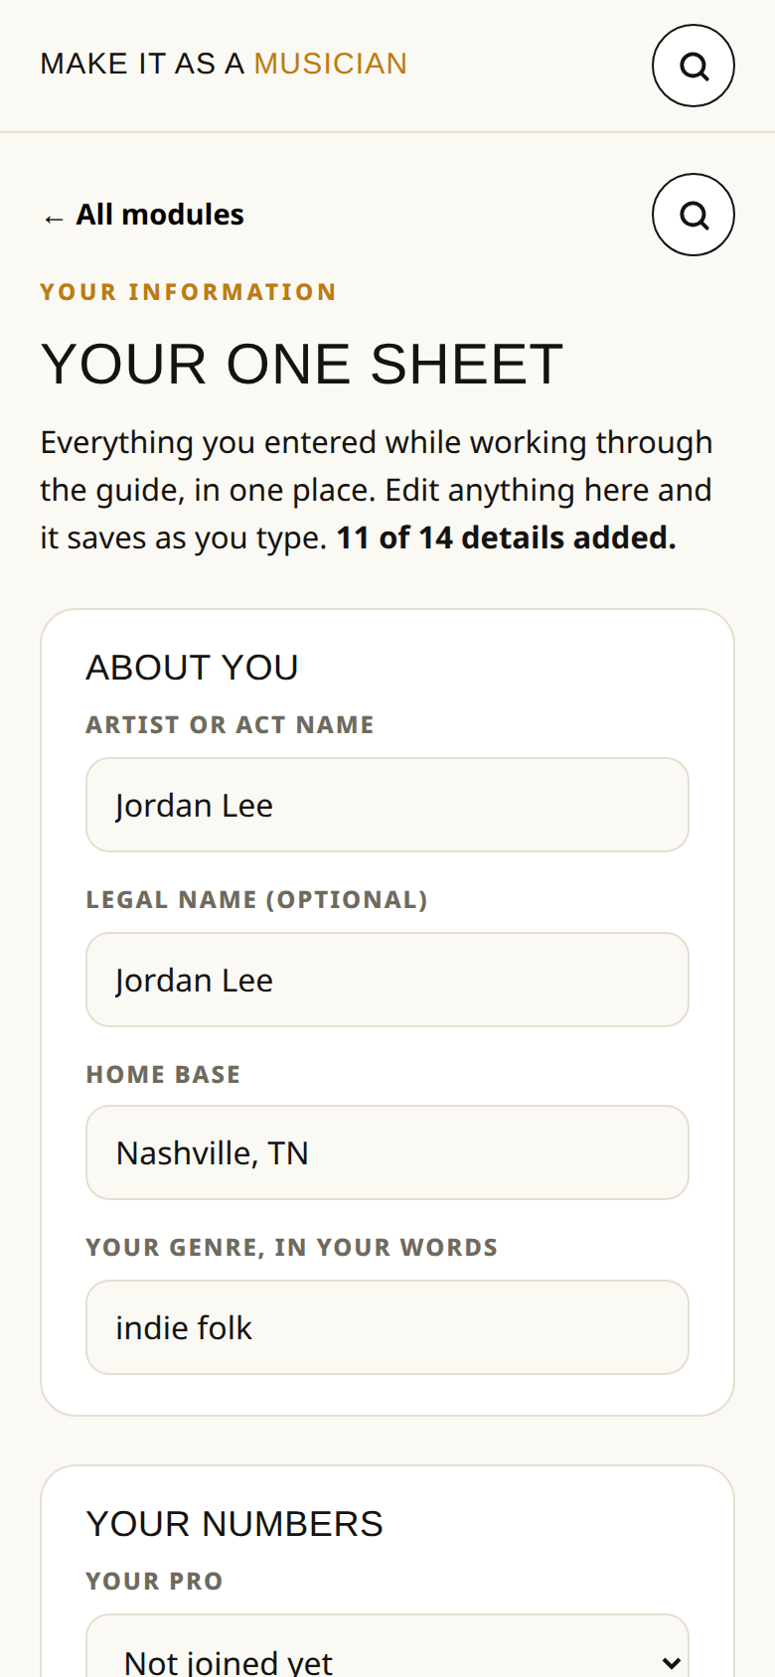The height and width of the screenshot is (1677, 775).
Task: Click the Legal Name (Optional) label
Action: [256, 900]
